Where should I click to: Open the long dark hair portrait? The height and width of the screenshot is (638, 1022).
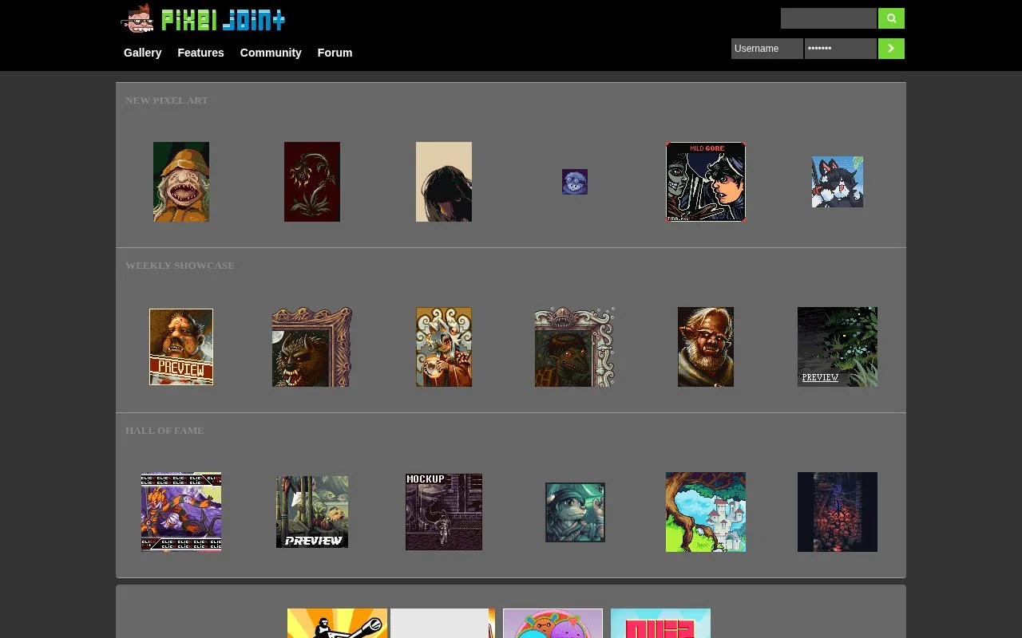point(444,182)
